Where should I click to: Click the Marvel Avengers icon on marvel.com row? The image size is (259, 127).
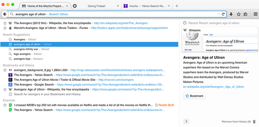click(10, 80)
